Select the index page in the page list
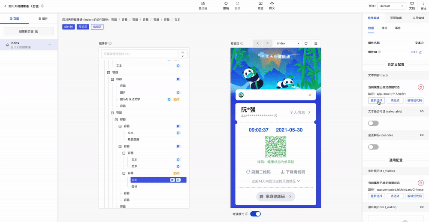Image resolution: width=429 pixels, height=222 pixels. coord(29,45)
